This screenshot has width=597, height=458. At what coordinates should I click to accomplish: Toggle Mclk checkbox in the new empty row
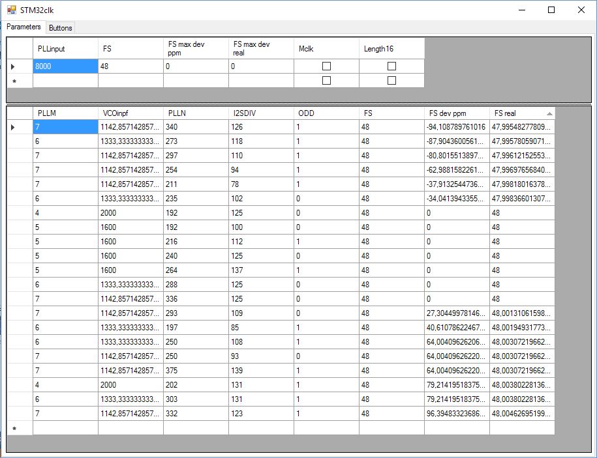click(x=326, y=81)
